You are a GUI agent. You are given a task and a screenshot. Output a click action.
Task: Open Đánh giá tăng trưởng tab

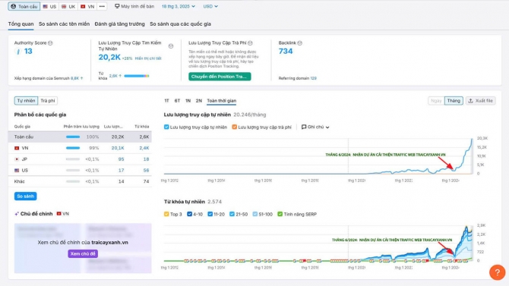coord(119,24)
